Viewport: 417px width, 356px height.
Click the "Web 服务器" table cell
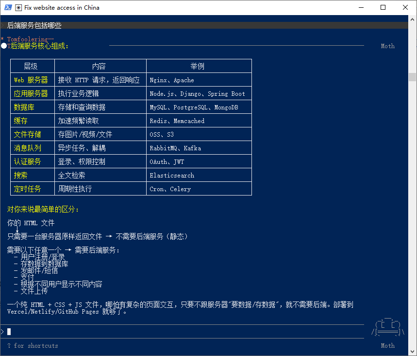(31, 80)
